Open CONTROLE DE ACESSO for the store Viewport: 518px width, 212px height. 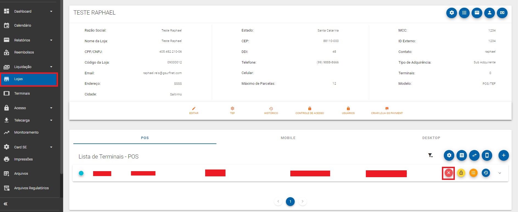(x=310, y=111)
